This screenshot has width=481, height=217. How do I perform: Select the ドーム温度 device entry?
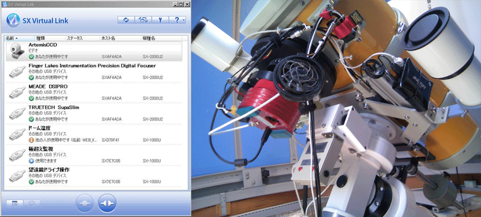pyautogui.click(x=94, y=134)
